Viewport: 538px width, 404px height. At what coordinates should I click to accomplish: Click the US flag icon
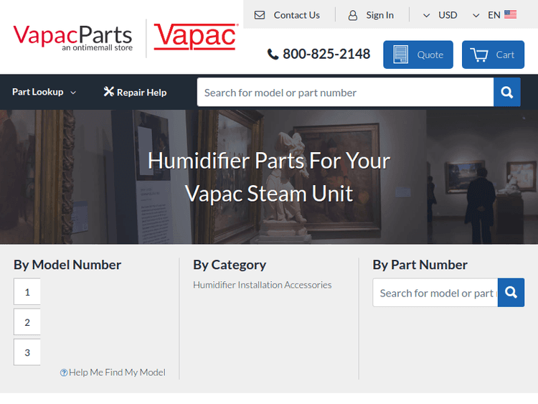(510, 14)
